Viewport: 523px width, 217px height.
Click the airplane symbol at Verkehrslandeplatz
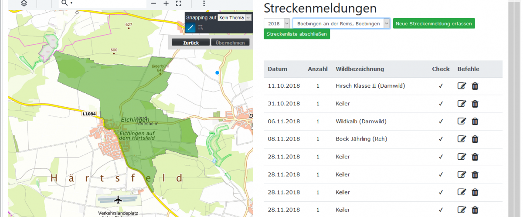click(118, 200)
